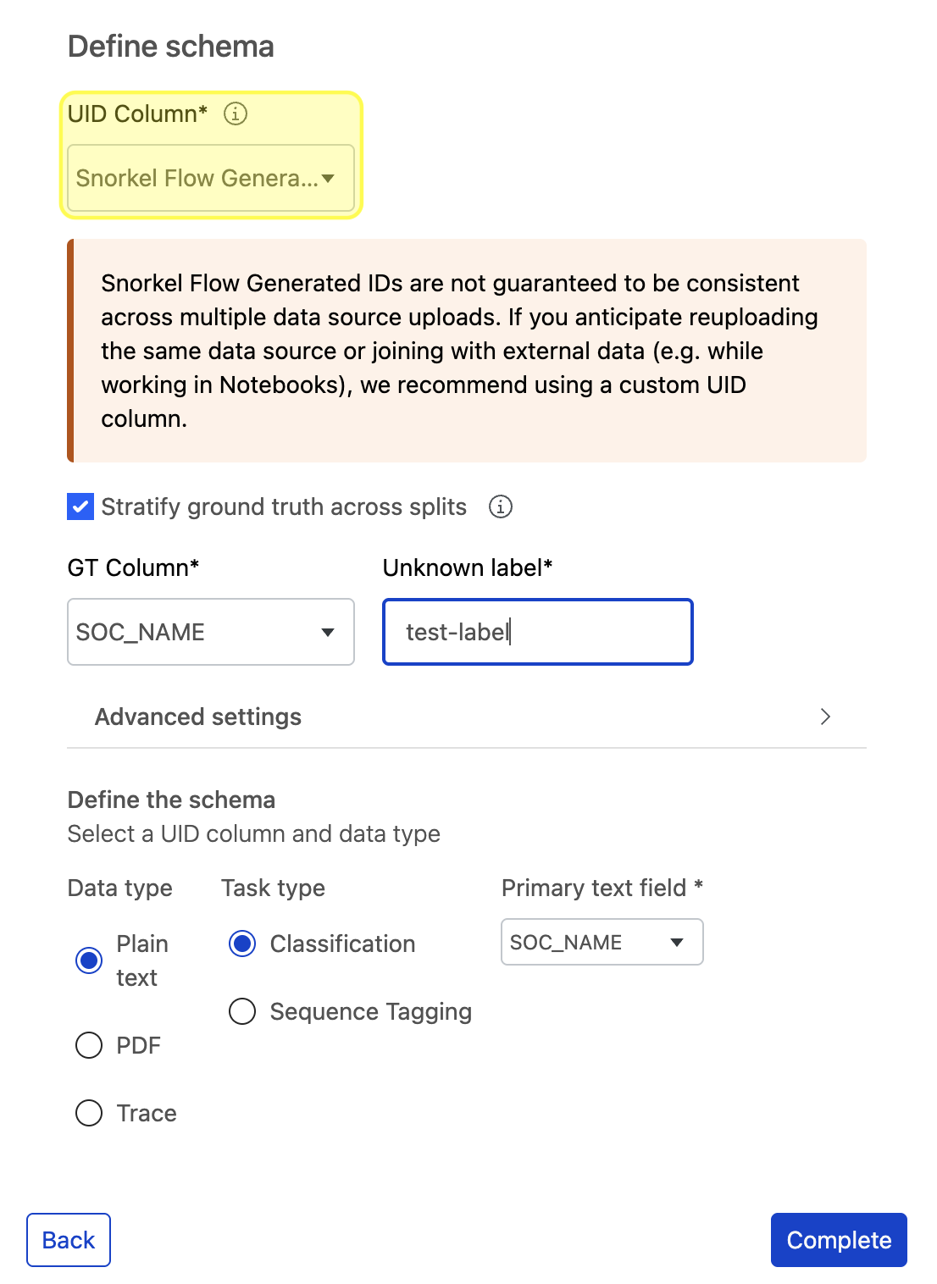Click arrow of Primary text field dropdown
This screenshot has height=1284, width=937.
[x=677, y=942]
